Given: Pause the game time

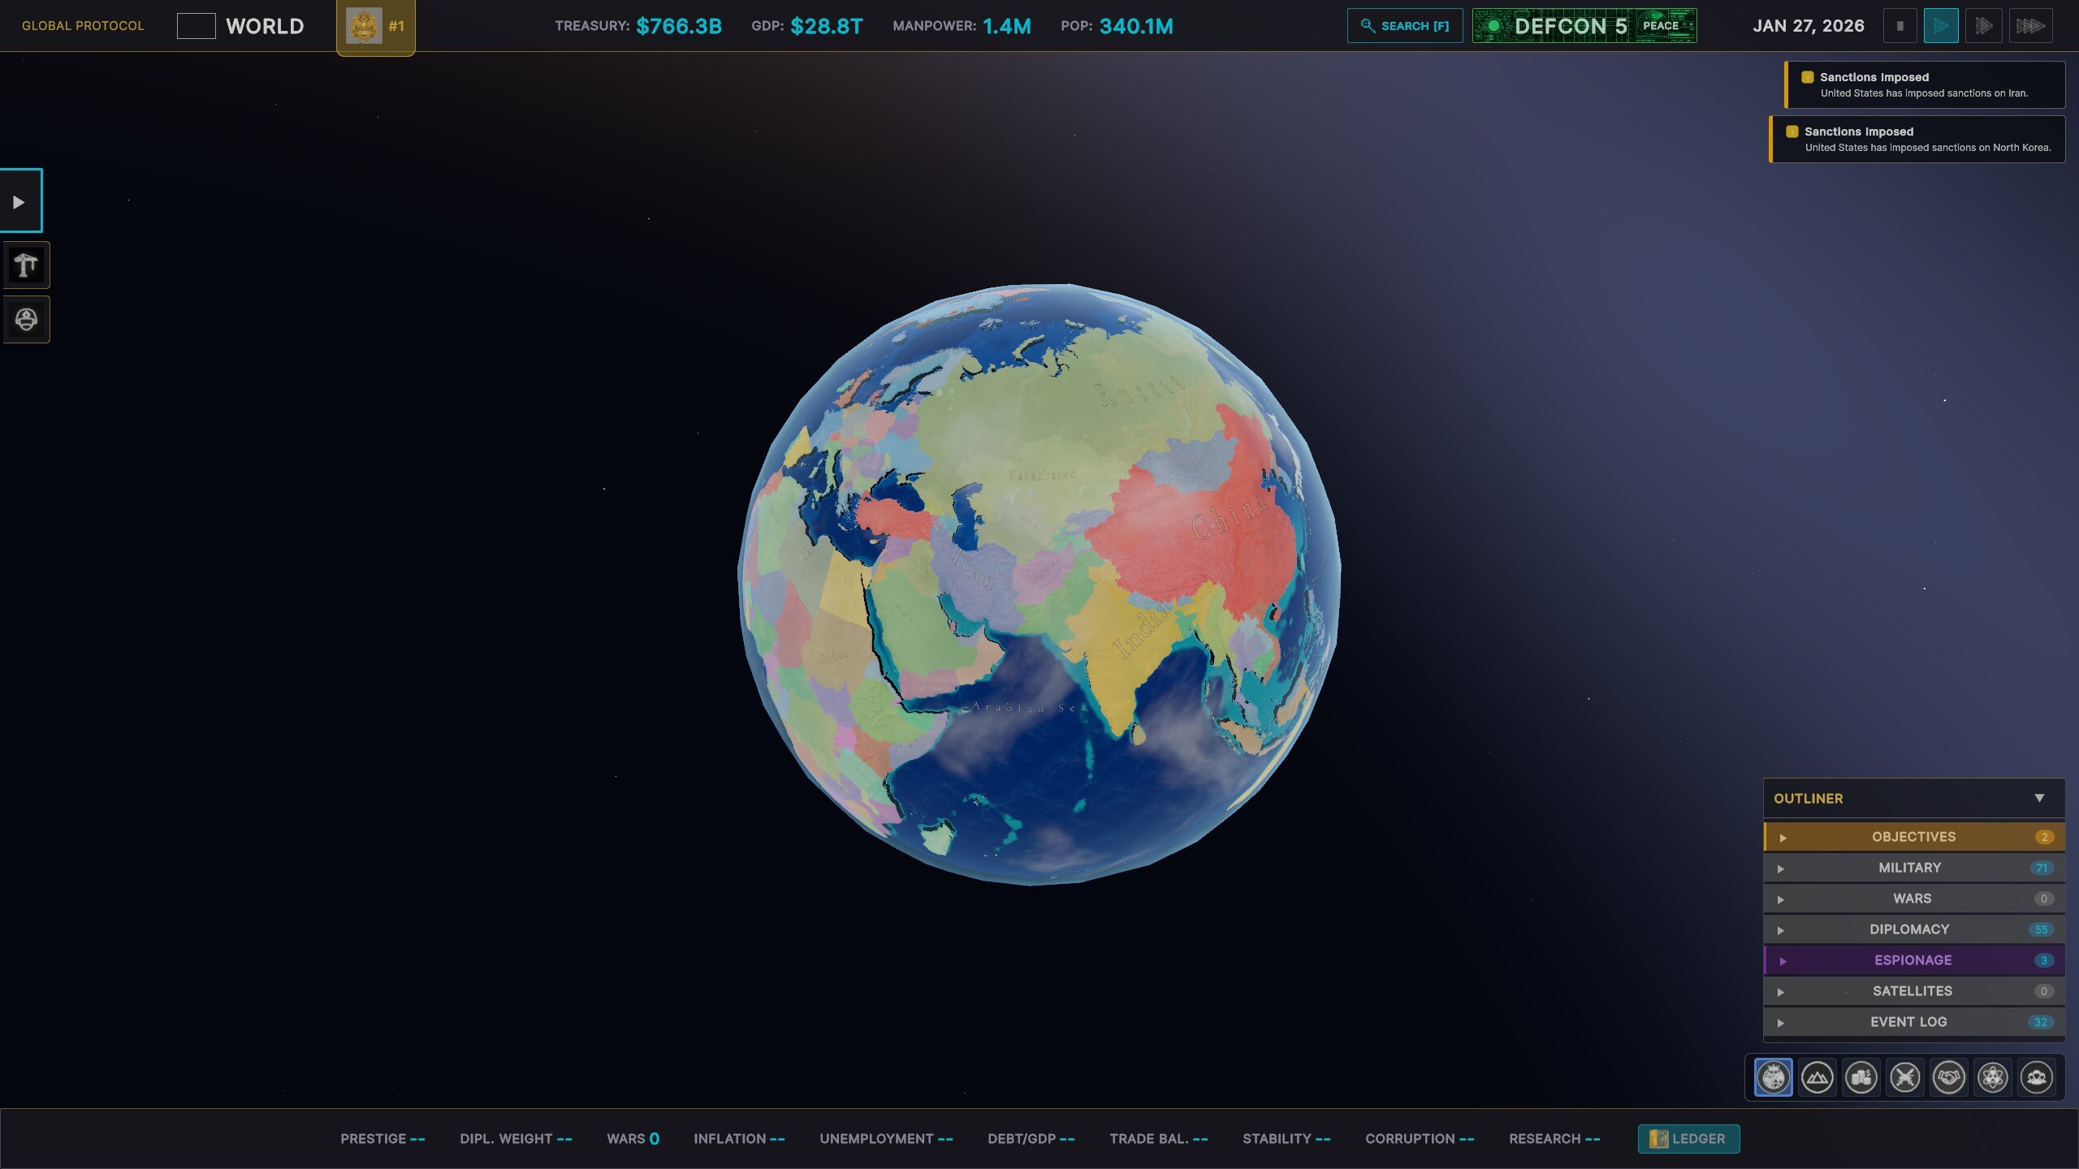Looking at the screenshot, I should 1900,26.
